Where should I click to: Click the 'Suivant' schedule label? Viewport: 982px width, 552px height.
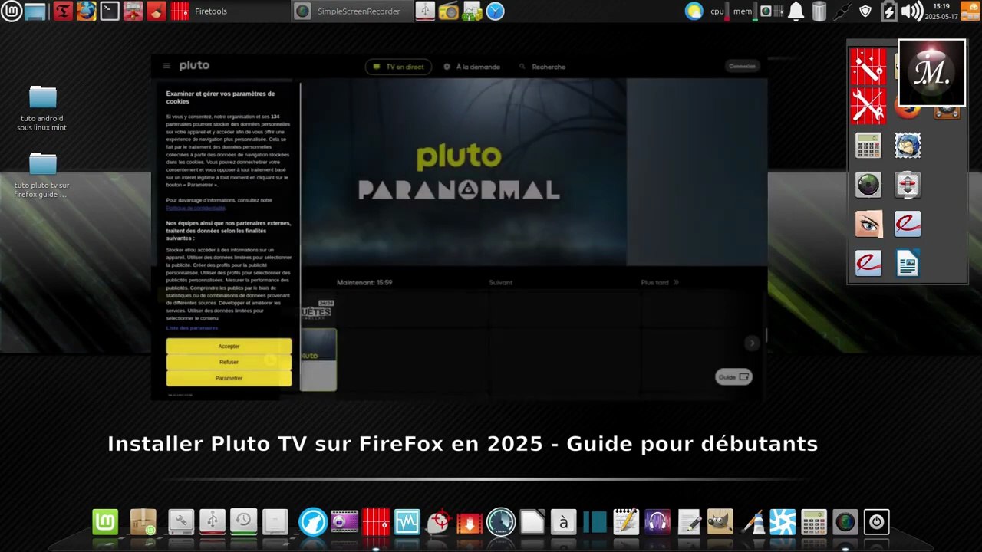pyautogui.click(x=501, y=283)
